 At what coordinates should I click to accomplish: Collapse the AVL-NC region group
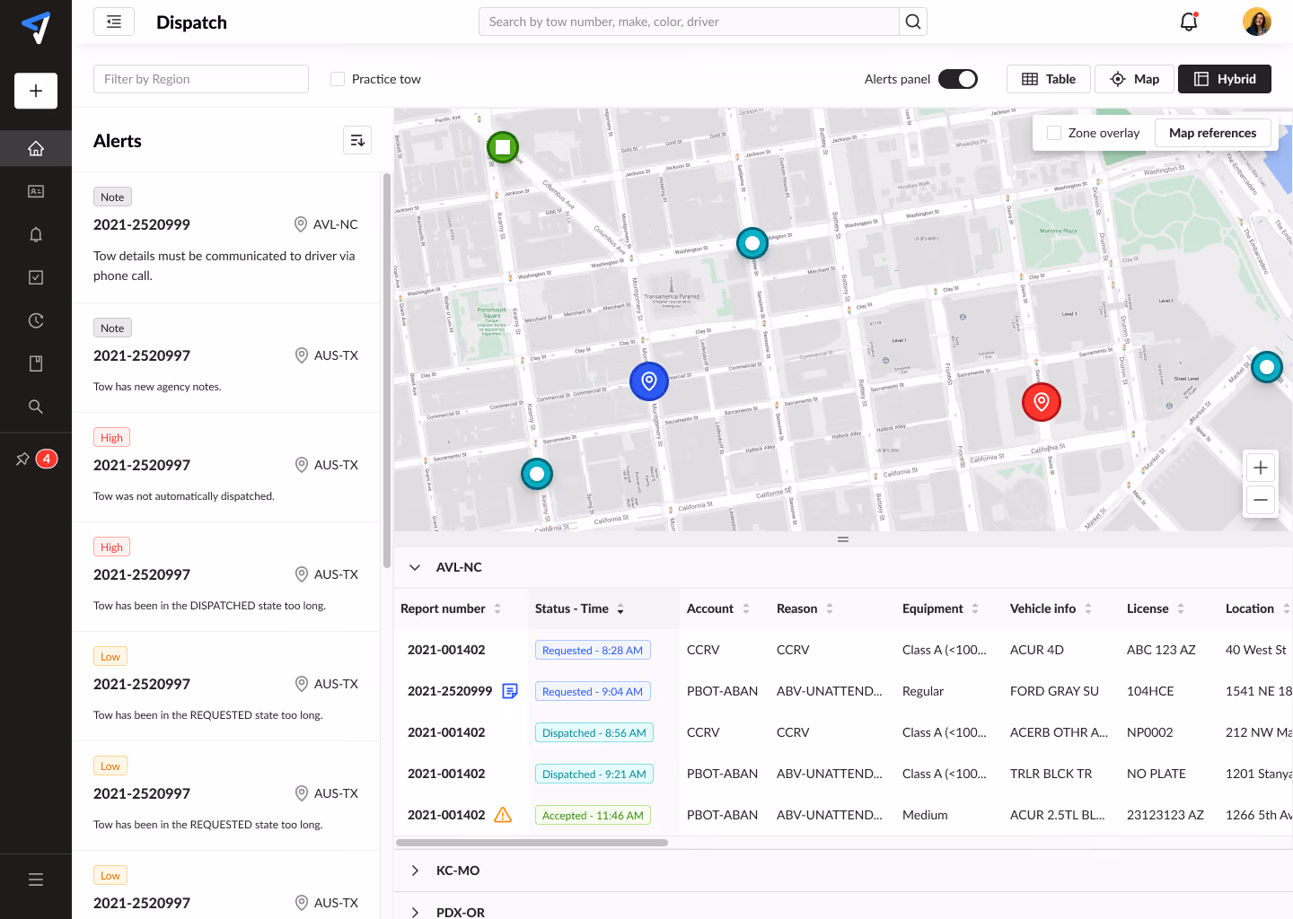pos(415,567)
